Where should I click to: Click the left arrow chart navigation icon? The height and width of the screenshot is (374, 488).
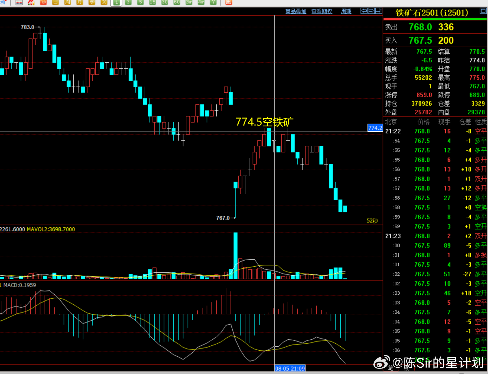tap(364, 11)
